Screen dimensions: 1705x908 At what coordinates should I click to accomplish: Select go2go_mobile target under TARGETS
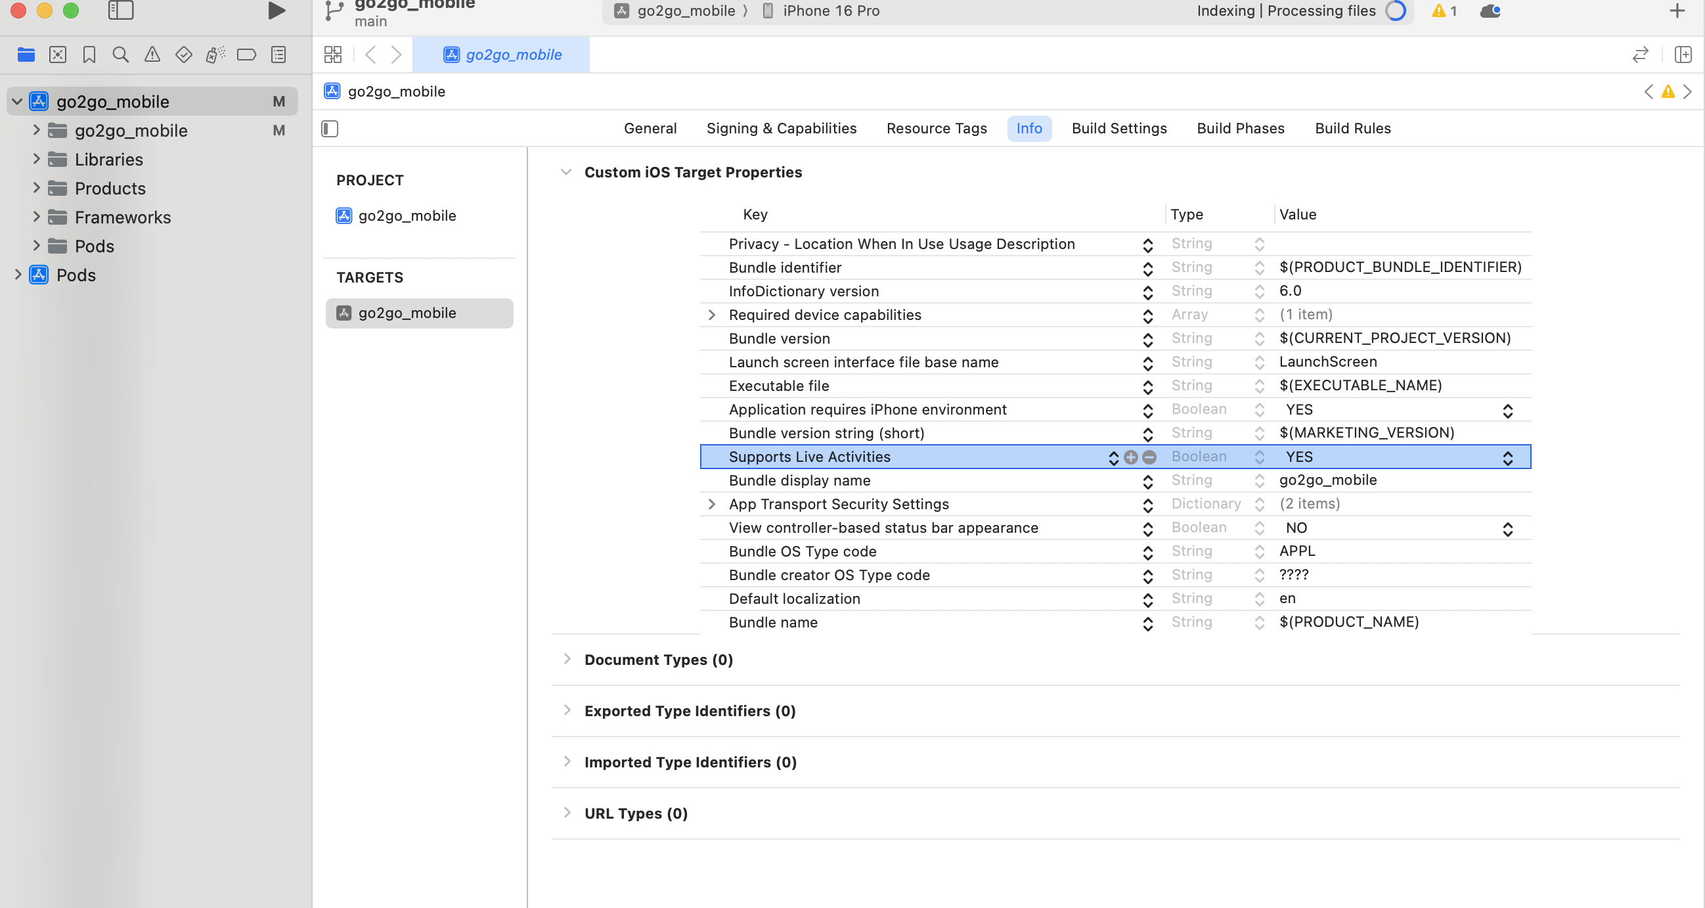tap(419, 313)
